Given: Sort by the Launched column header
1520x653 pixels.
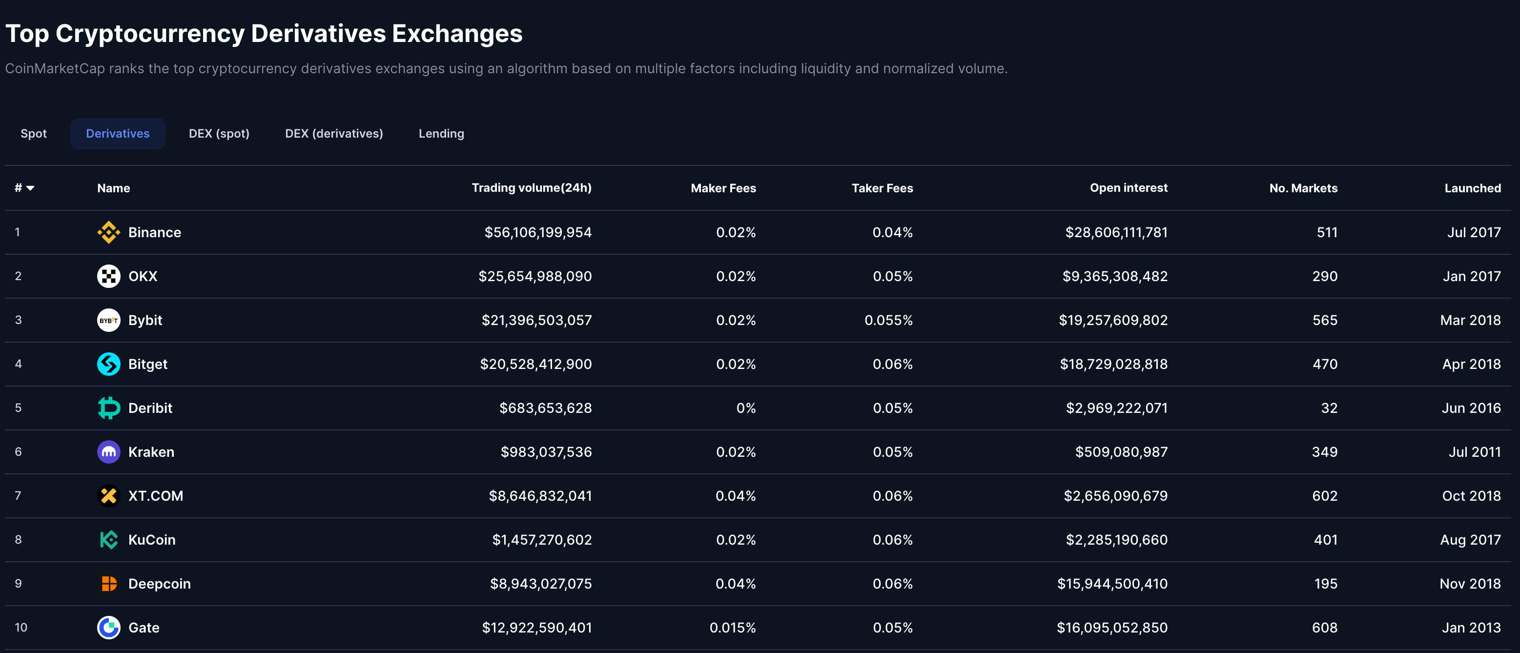Looking at the screenshot, I should point(1472,188).
